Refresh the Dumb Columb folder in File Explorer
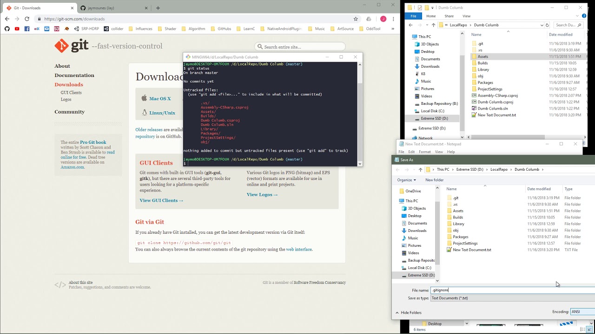 (x=547, y=25)
